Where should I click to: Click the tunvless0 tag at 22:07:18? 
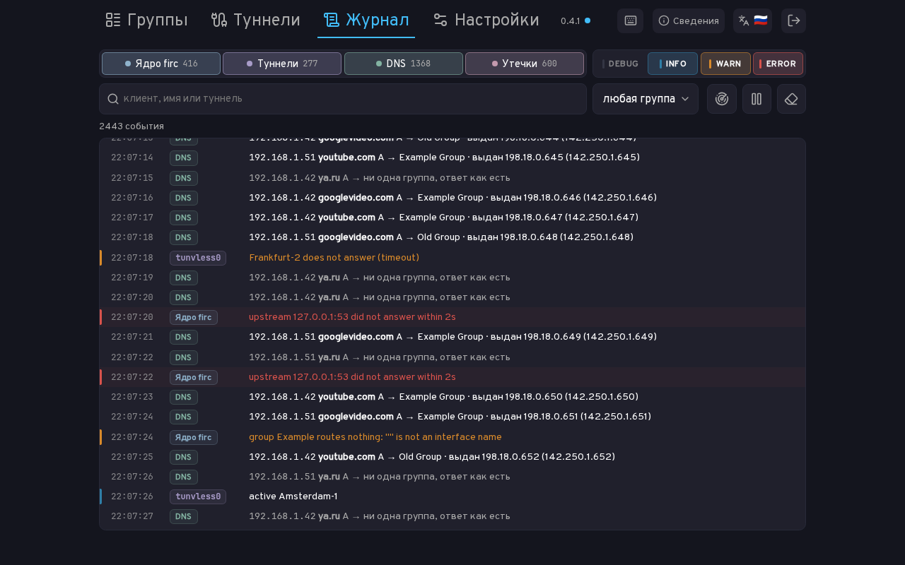click(198, 258)
